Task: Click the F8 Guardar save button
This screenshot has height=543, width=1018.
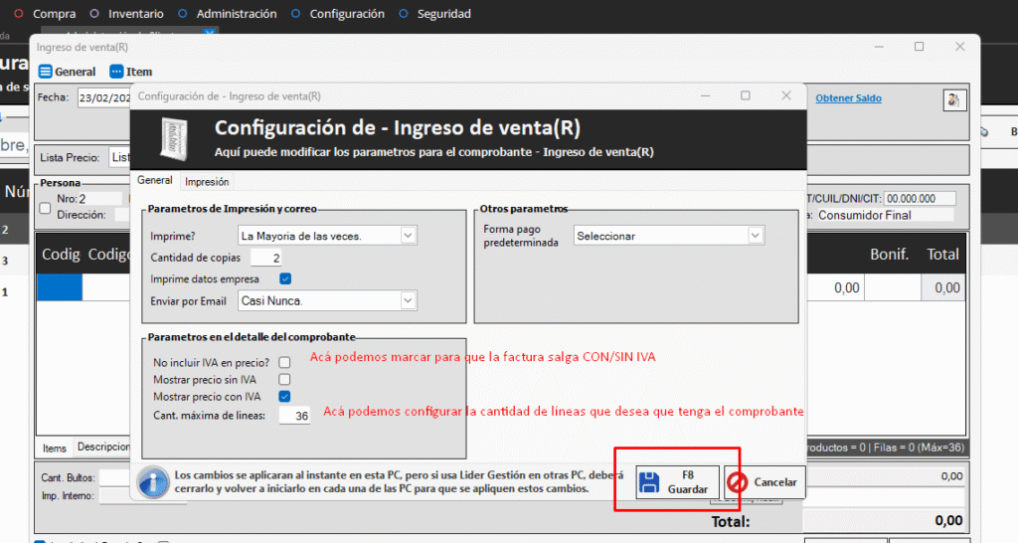Action: [x=677, y=482]
